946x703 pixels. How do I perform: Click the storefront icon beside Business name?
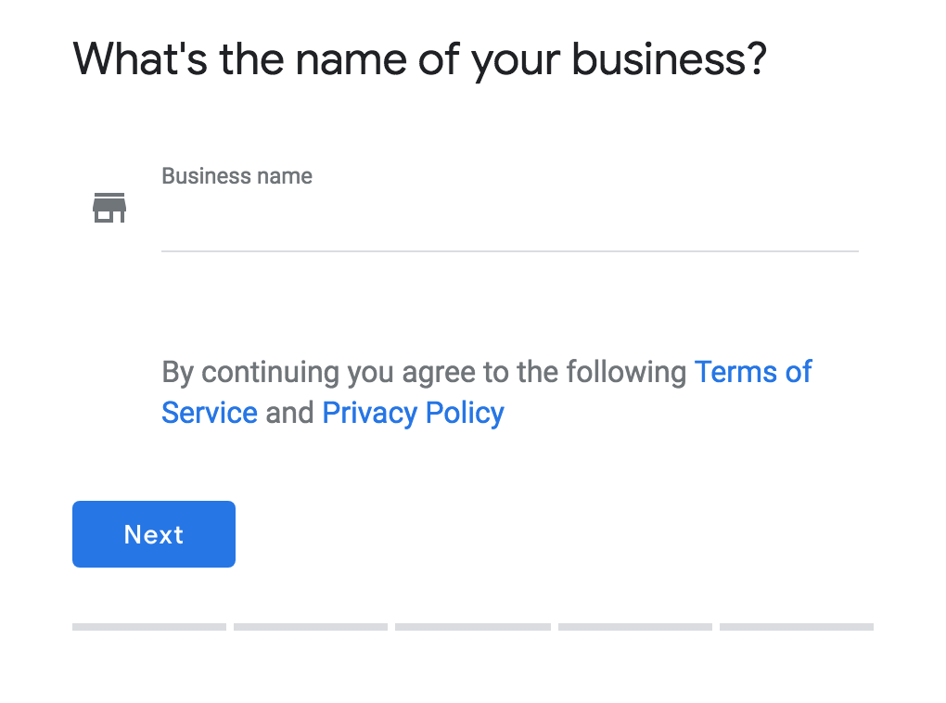tap(109, 208)
